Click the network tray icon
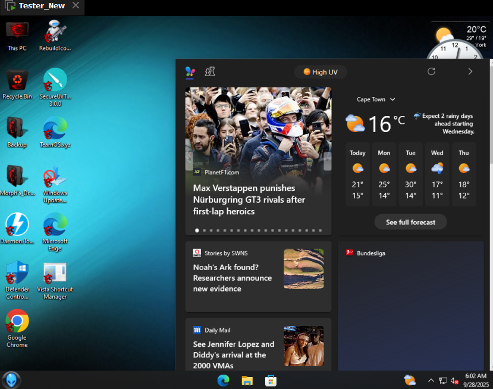 point(442,381)
